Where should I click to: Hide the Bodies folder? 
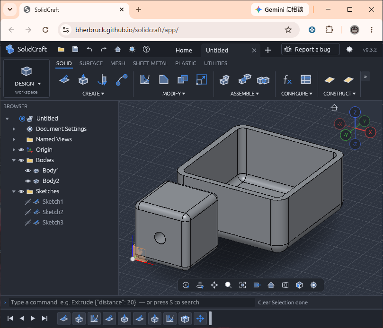pyautogui.click(x=21, y=160)
